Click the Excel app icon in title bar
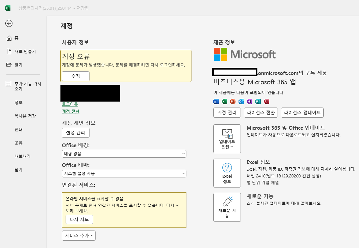 point(7,8)
